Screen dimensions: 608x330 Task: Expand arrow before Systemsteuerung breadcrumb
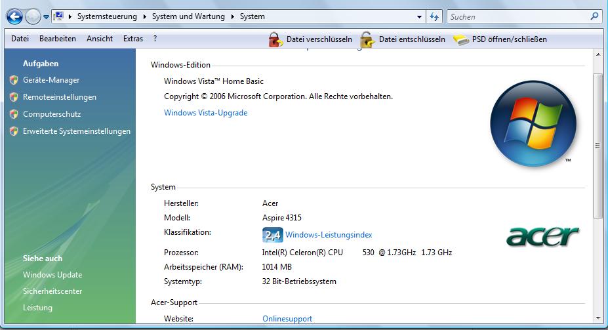coord(70,16)
